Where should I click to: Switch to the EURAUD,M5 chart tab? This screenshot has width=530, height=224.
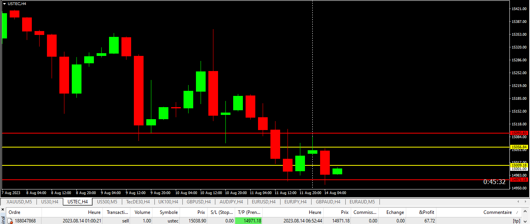click(x=362, y=202)
